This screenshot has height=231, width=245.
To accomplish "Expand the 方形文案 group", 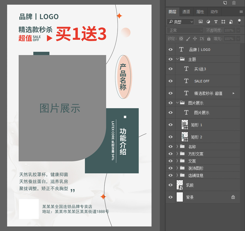I will click(177, 154).
